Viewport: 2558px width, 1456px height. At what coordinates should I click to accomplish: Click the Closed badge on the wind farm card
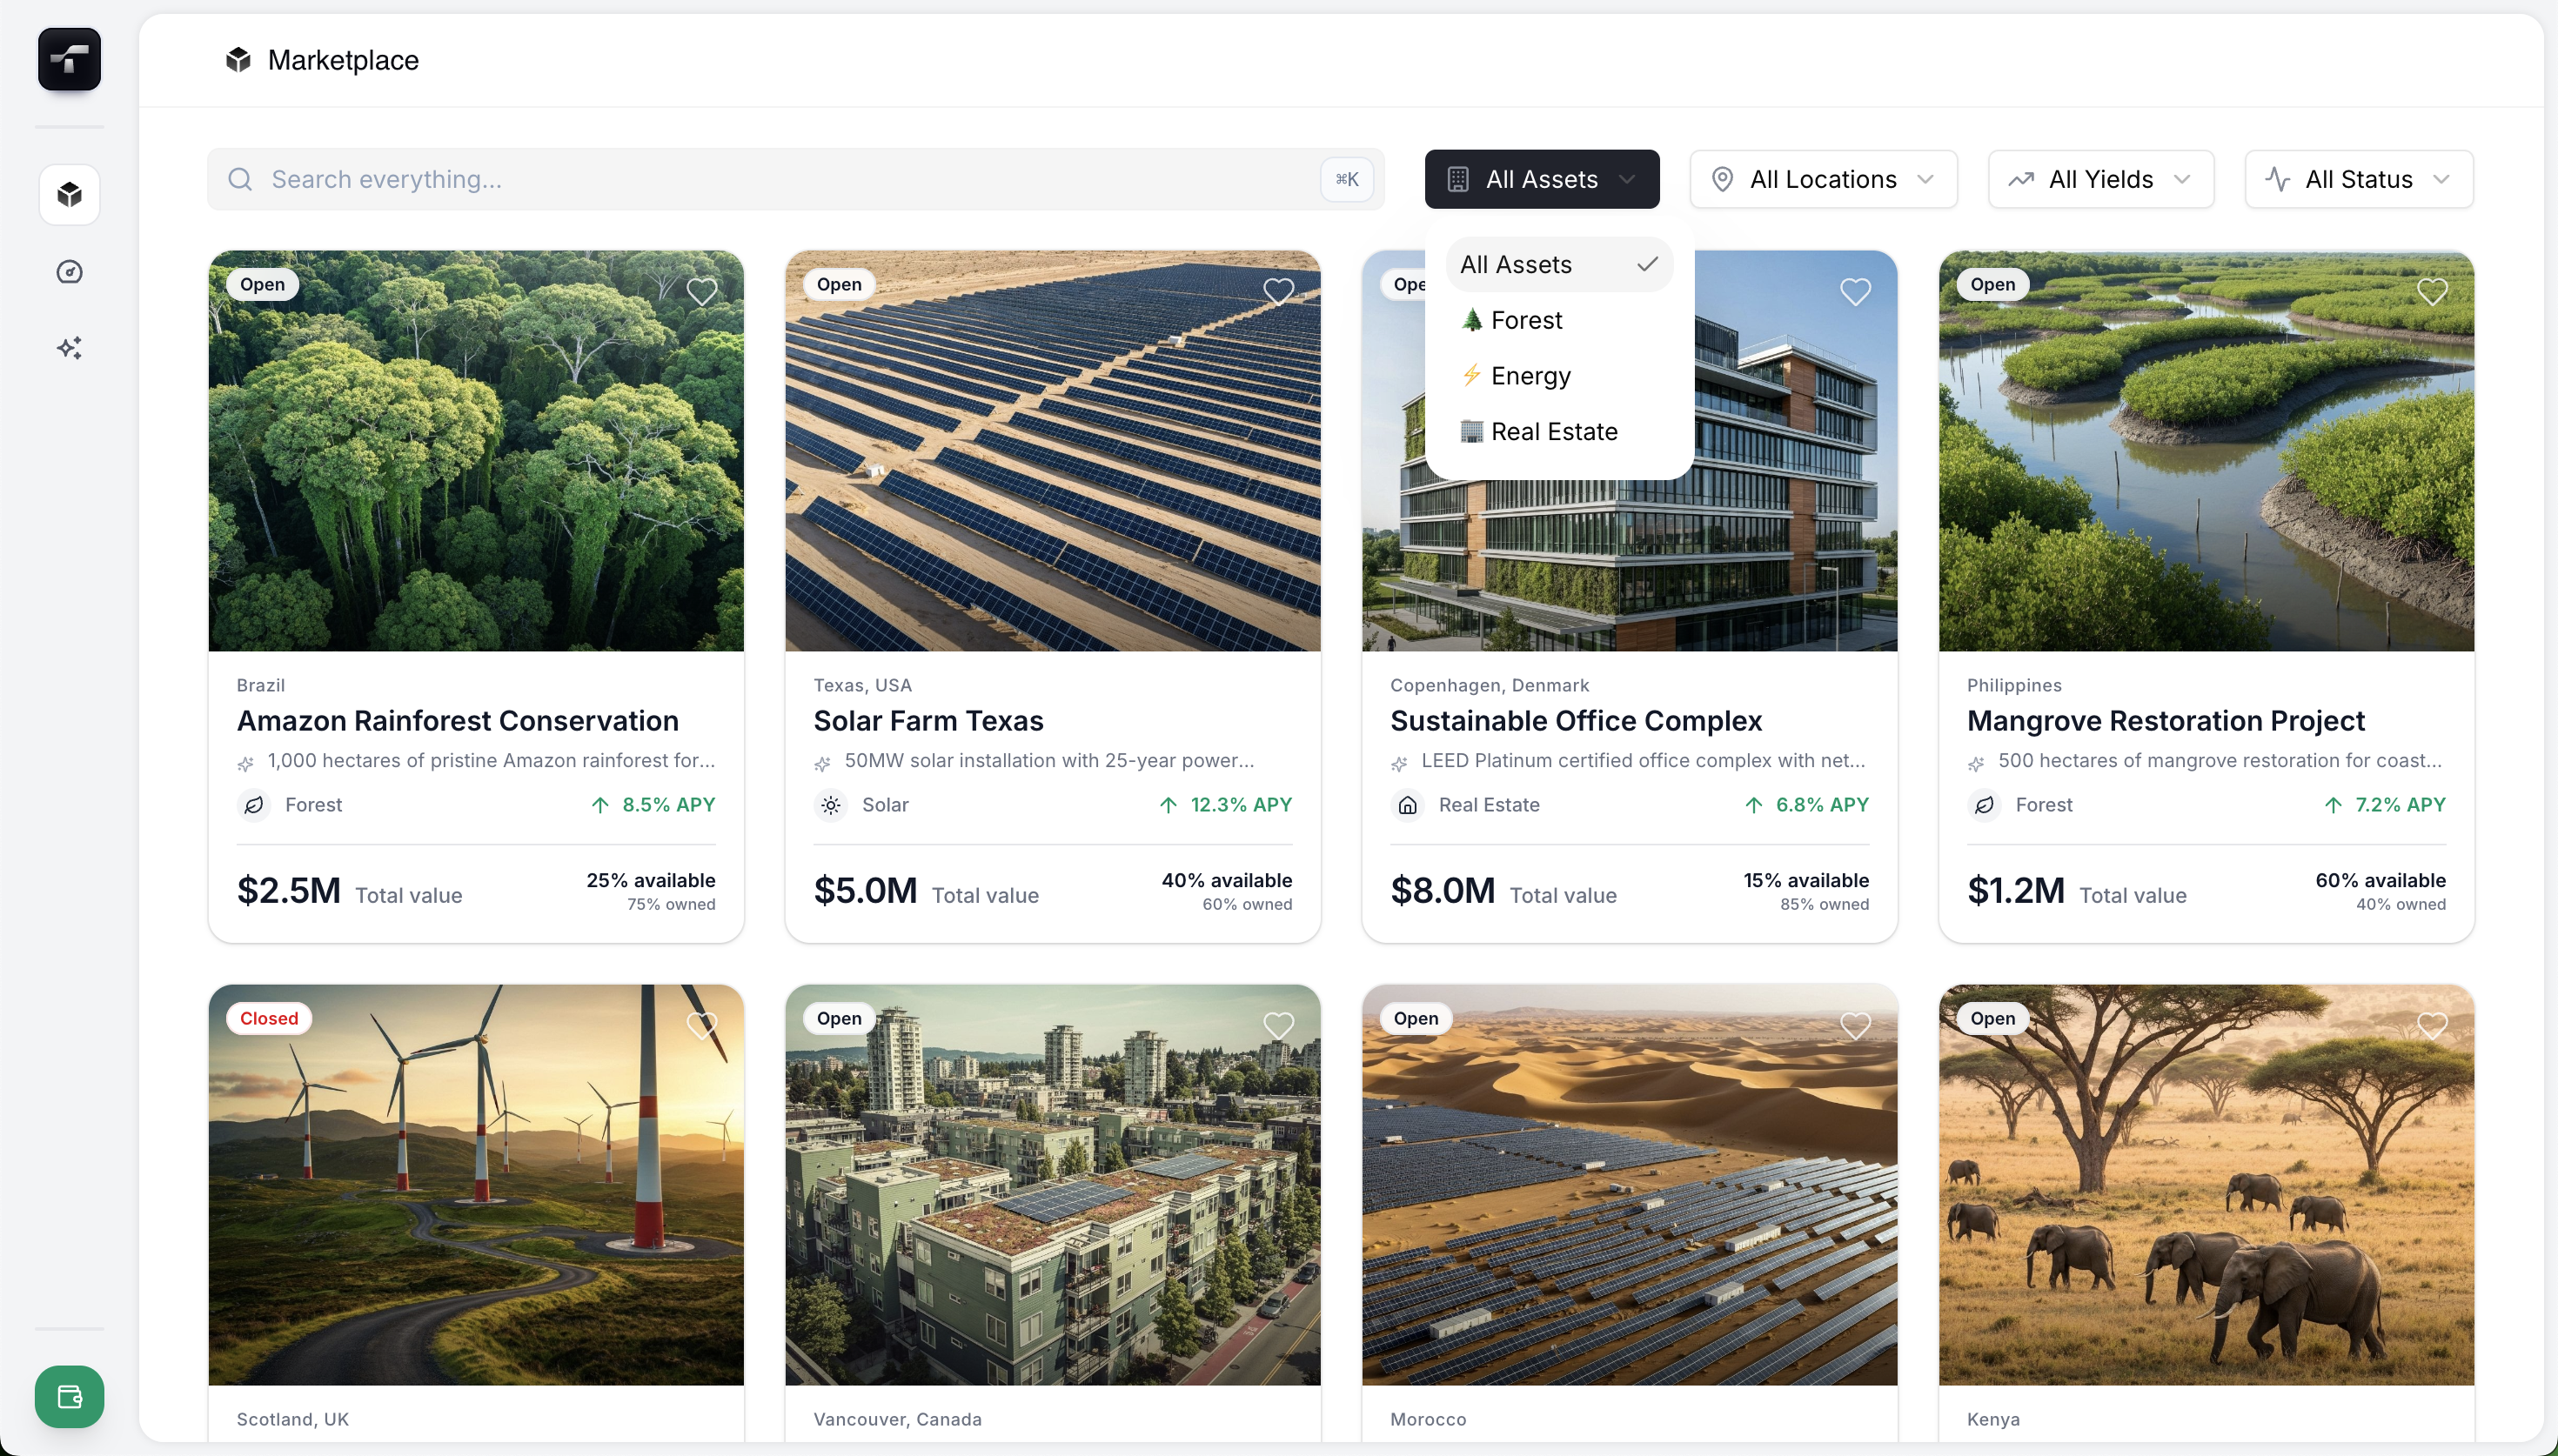(x=268, y=1018)
